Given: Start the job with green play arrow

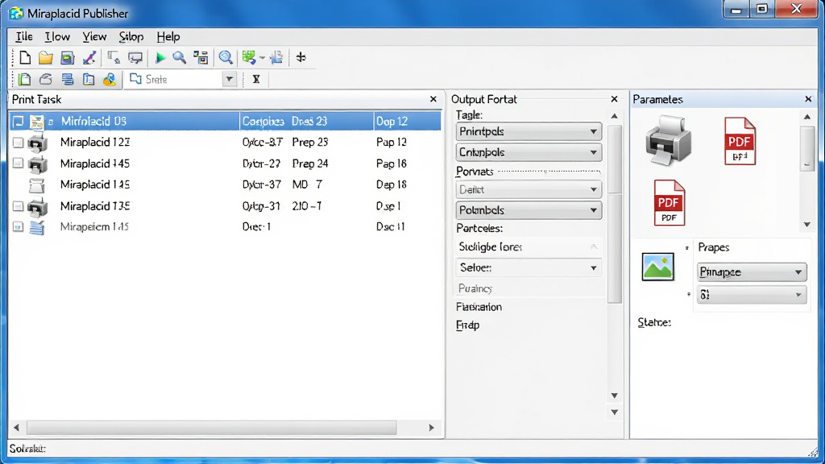Looking at the screenshot, I should point(160,57).
